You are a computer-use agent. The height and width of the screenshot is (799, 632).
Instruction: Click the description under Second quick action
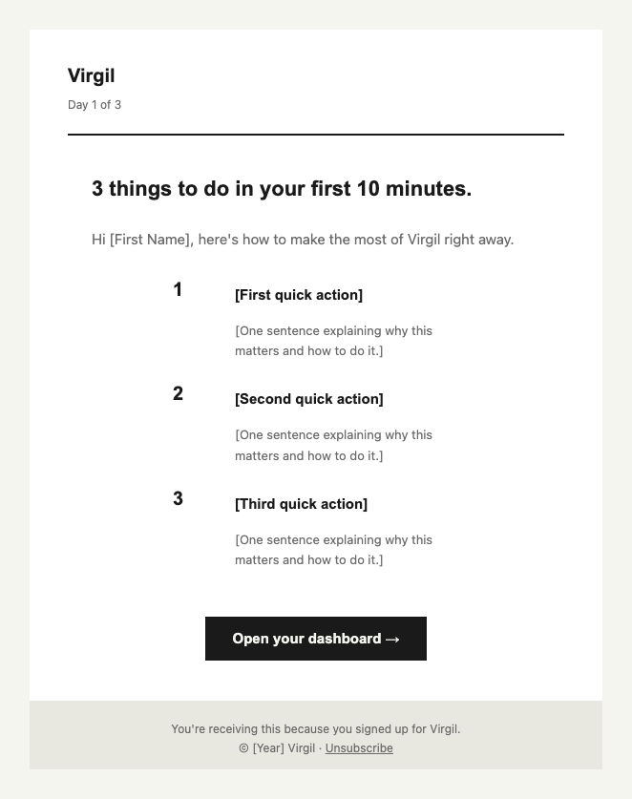333,446
